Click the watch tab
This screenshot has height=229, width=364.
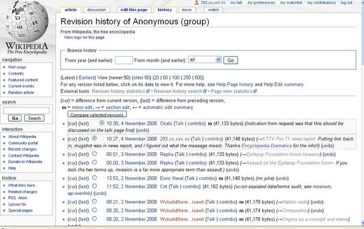(x=213, y=10)
